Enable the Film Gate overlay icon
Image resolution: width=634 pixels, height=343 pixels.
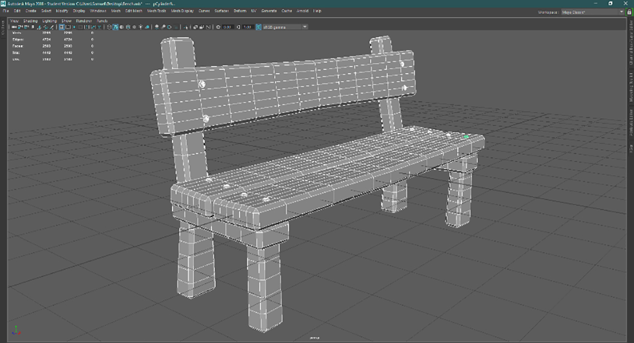coord(68,27)
